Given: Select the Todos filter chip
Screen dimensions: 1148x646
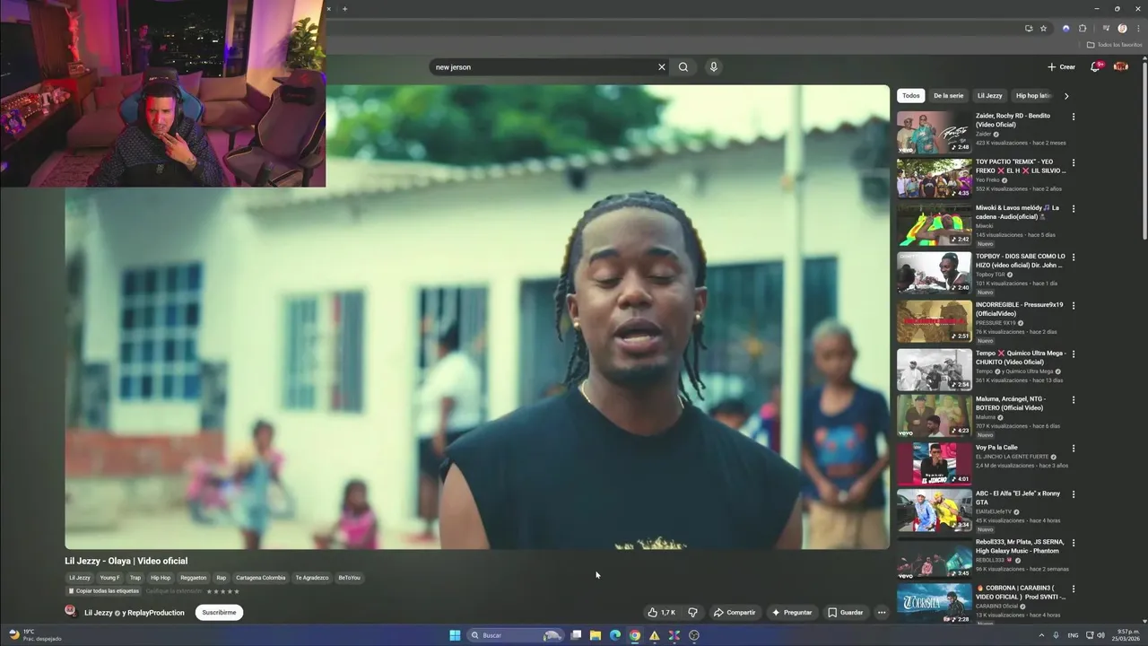Looking at the screenshot, I should tap(911, 95).
